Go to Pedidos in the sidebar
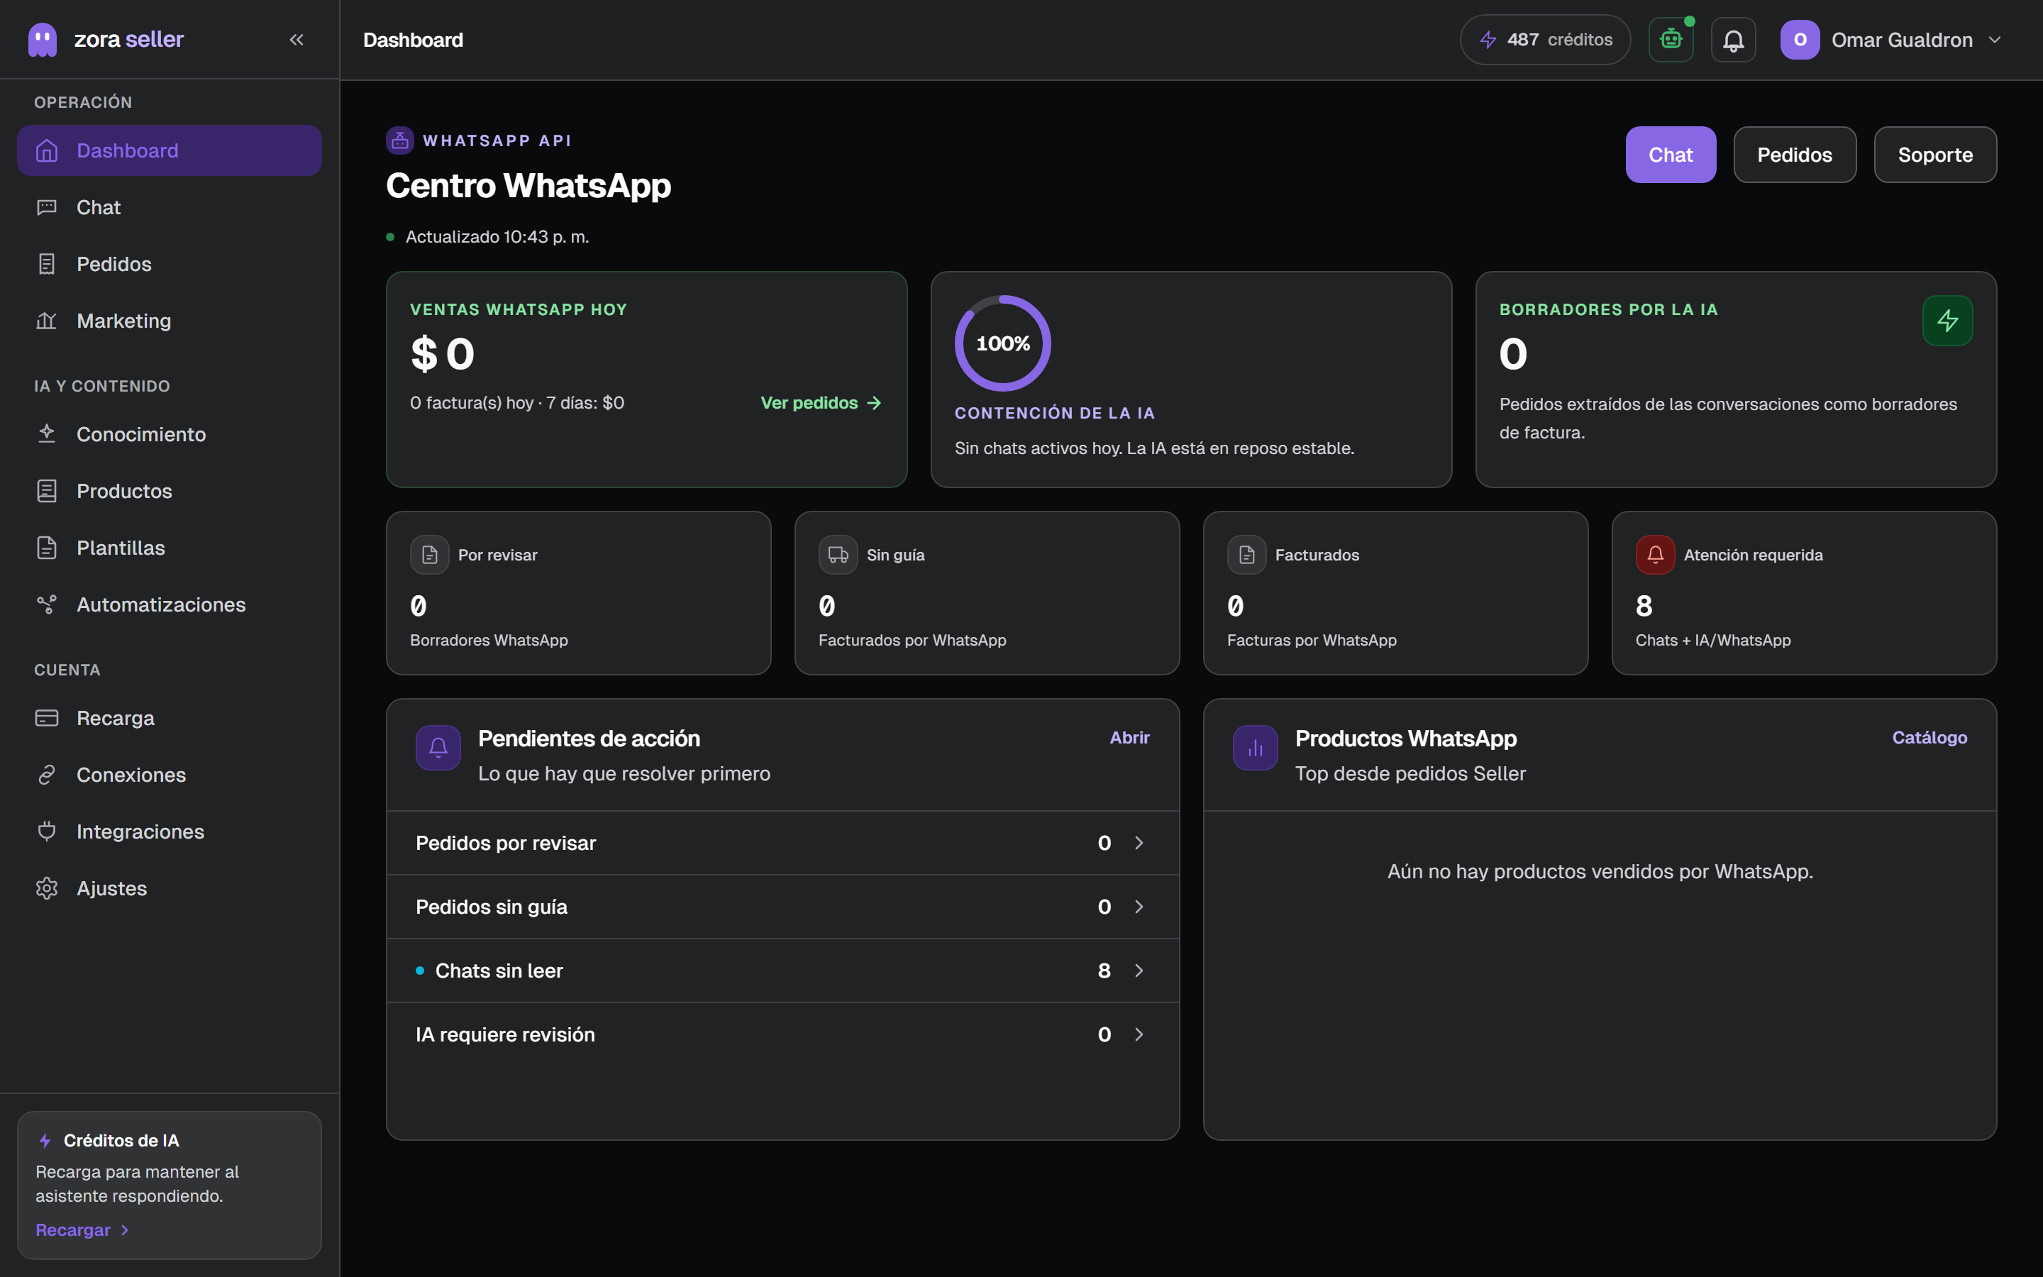This screenshot has width=2043, height=1277. (169, 263)
